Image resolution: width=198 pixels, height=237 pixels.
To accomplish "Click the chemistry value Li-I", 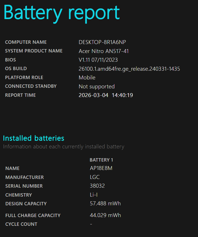I will click(x=94, y=195).
